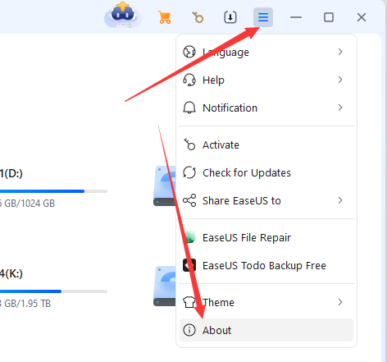This screenshot has height=362, width=387.
Task: Open the About menu item
Action: click(266, 330)
